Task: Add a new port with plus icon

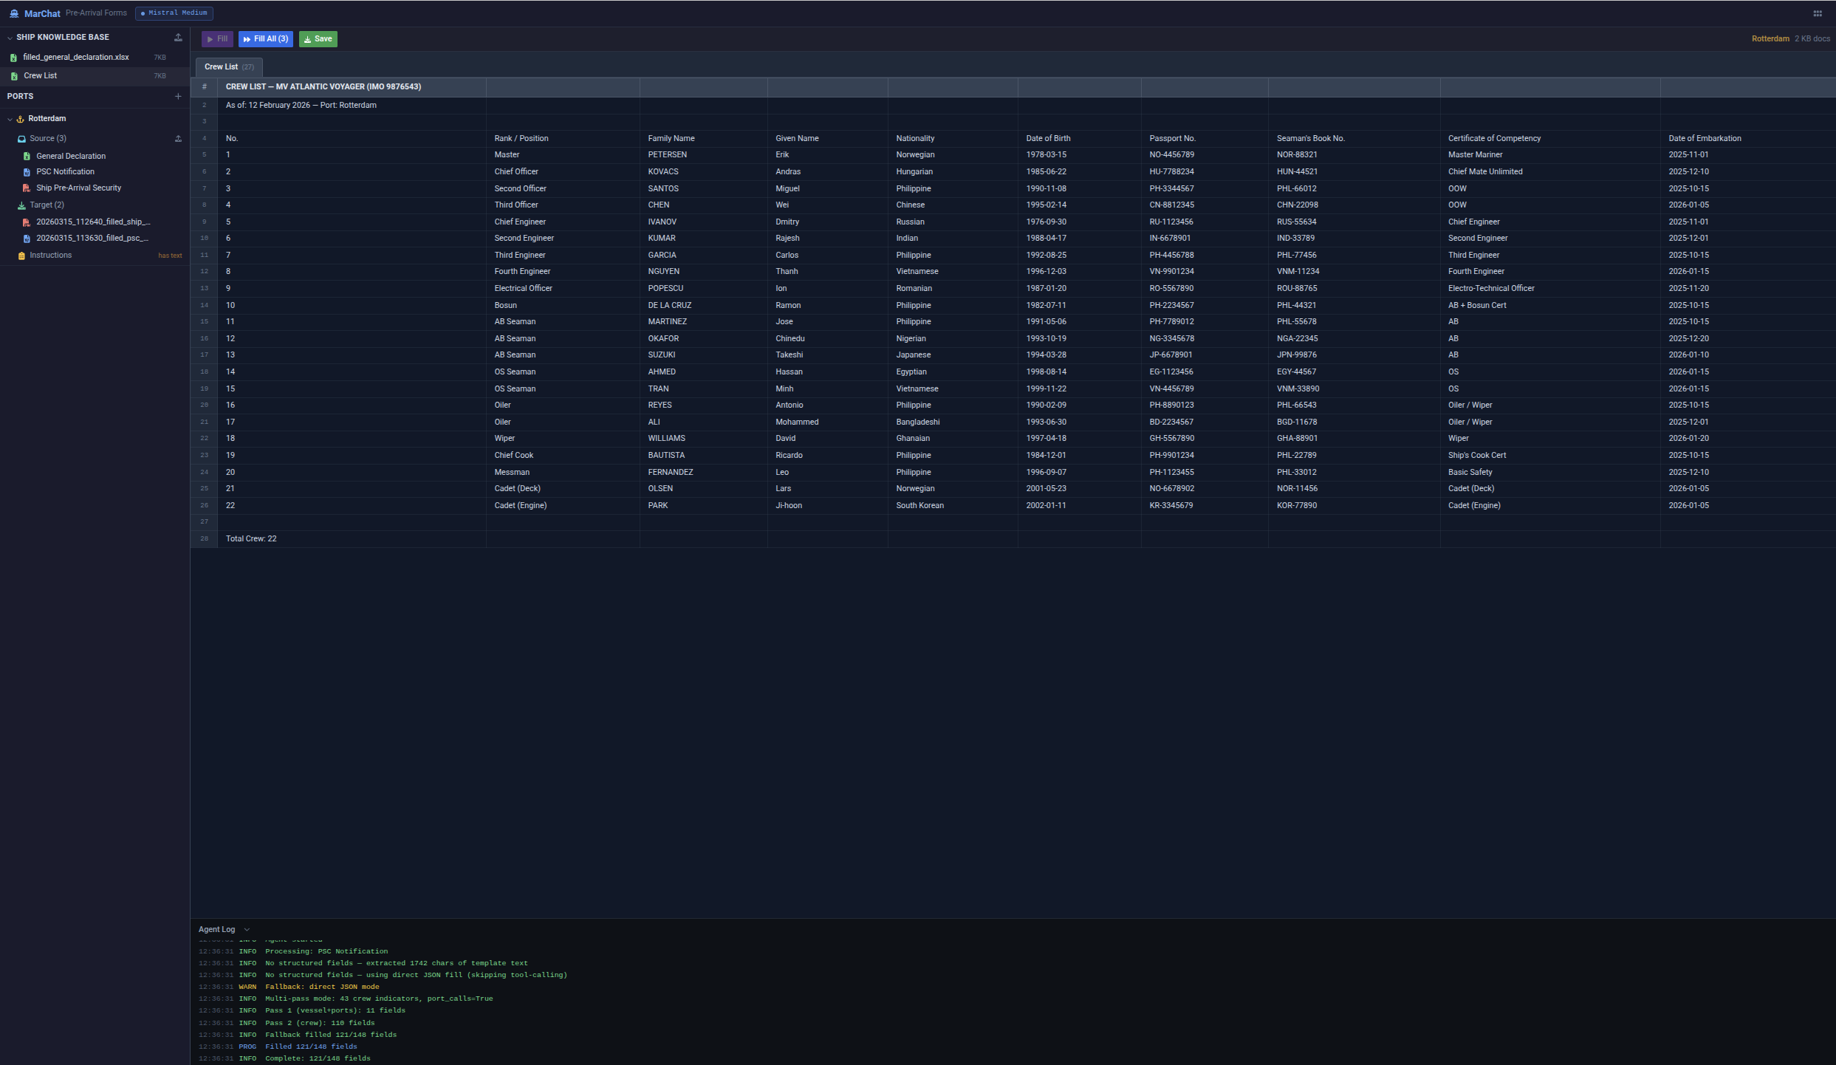Action: (178, 96)
